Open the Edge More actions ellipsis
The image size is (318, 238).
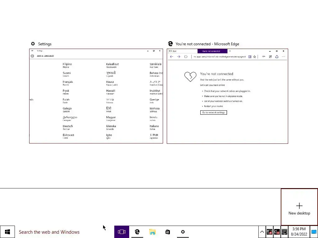click(x=284, y=57)
